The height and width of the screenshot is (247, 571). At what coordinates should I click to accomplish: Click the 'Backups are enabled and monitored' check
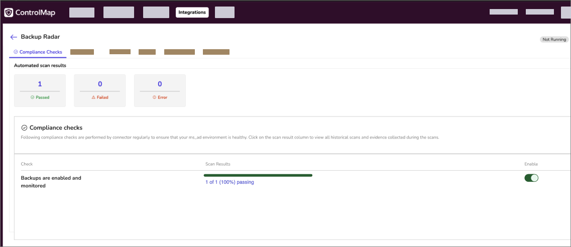coord(51,182)
